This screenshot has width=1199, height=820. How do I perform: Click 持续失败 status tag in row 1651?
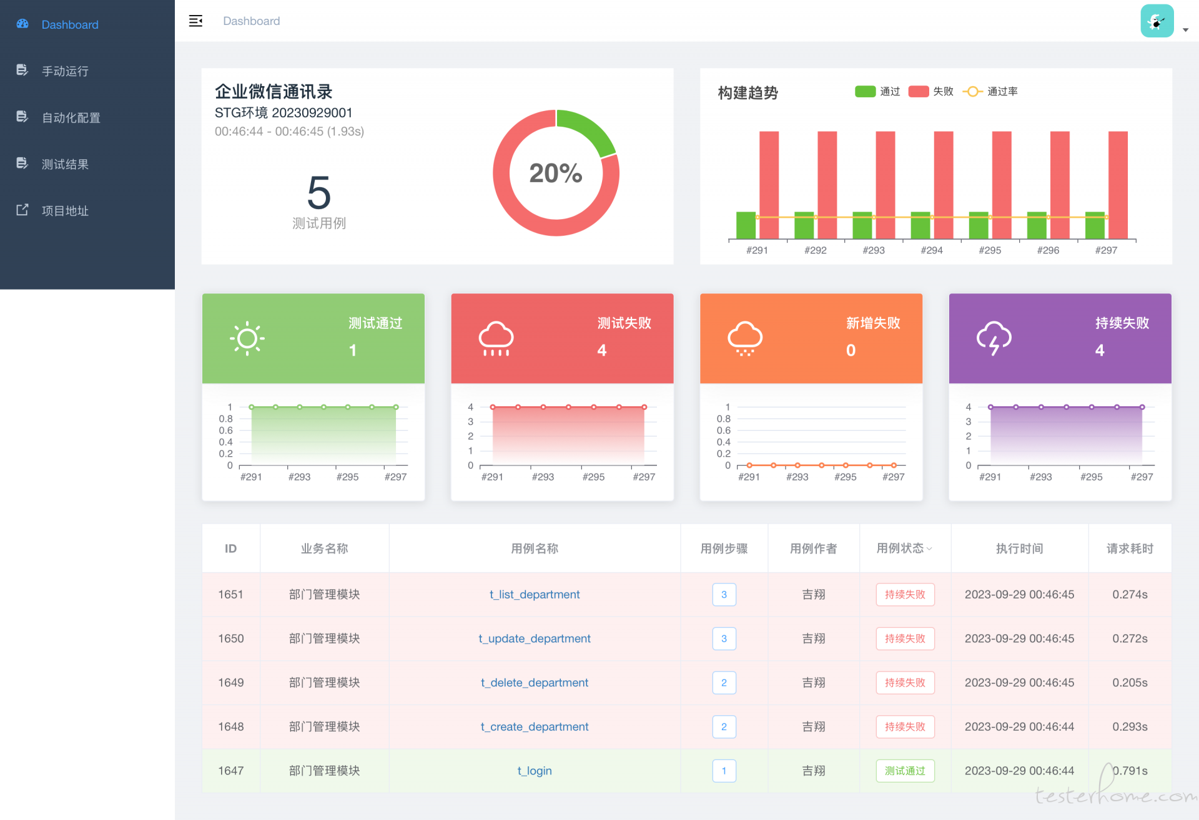(905, 595)
